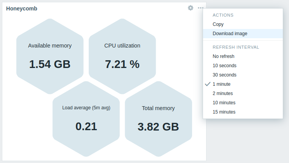Click the three-dots widget actions icon
Viewport: 289px width, 163px height.
(201, 8)
